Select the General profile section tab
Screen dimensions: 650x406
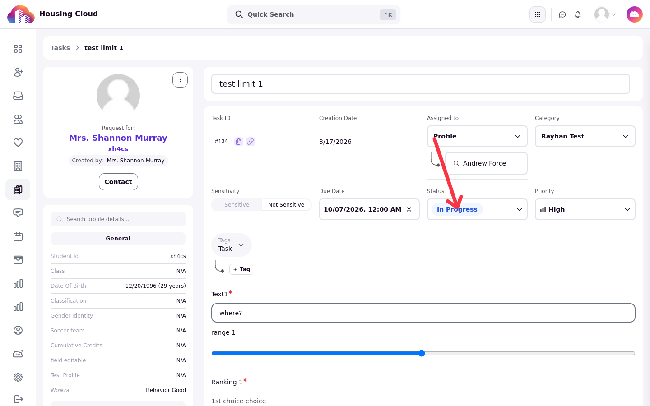click(118, 239)
